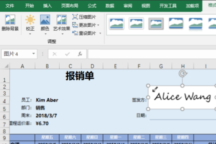Open the 插入 tab
Viewport: 216px width, 144px height.
pos(48,6)
